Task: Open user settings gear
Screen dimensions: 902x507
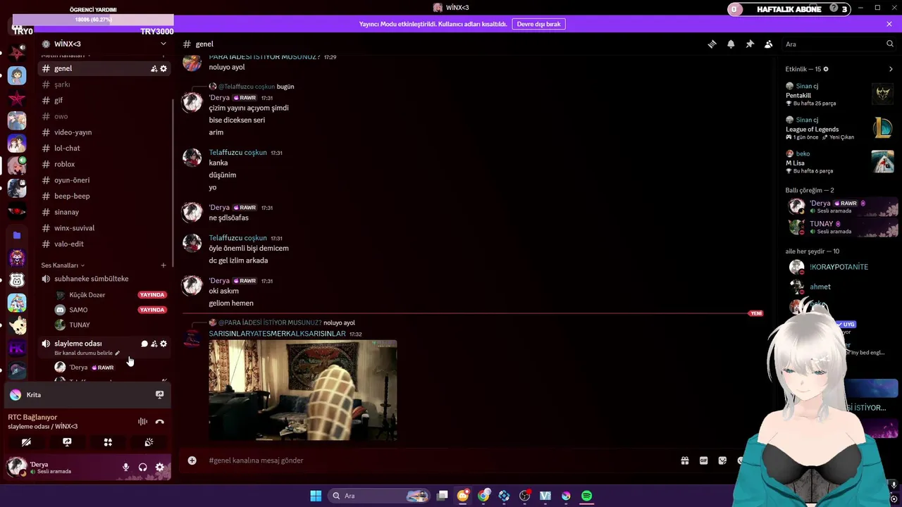Action: click(x=159, y=468)
